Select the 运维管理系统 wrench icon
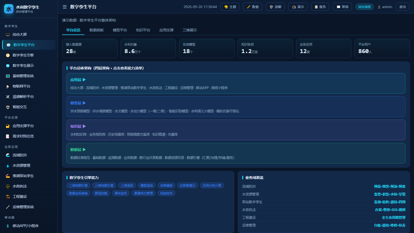414x233 pixels. (x=8, y=207)
